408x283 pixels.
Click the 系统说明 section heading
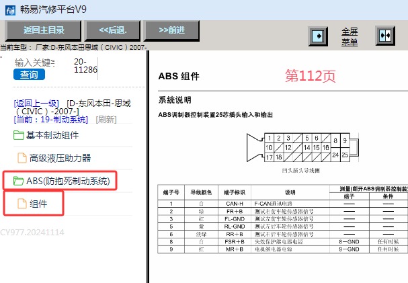175,100
